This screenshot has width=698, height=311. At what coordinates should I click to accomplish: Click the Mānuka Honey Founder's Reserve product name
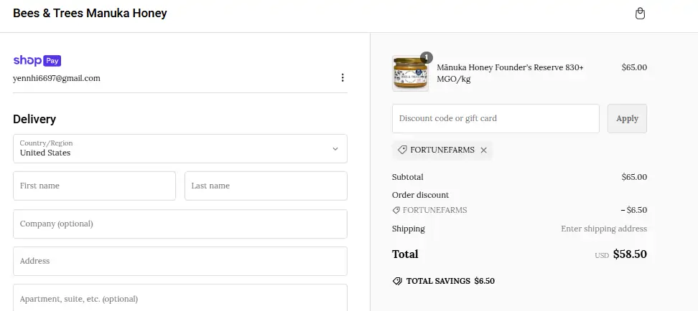[x=510, y=72]
